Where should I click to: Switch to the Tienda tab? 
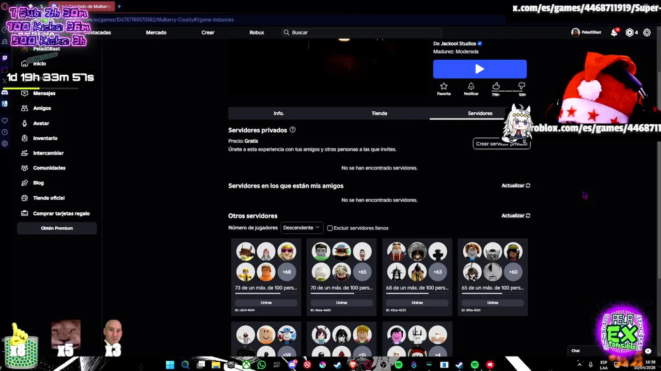tap(379, 113)
